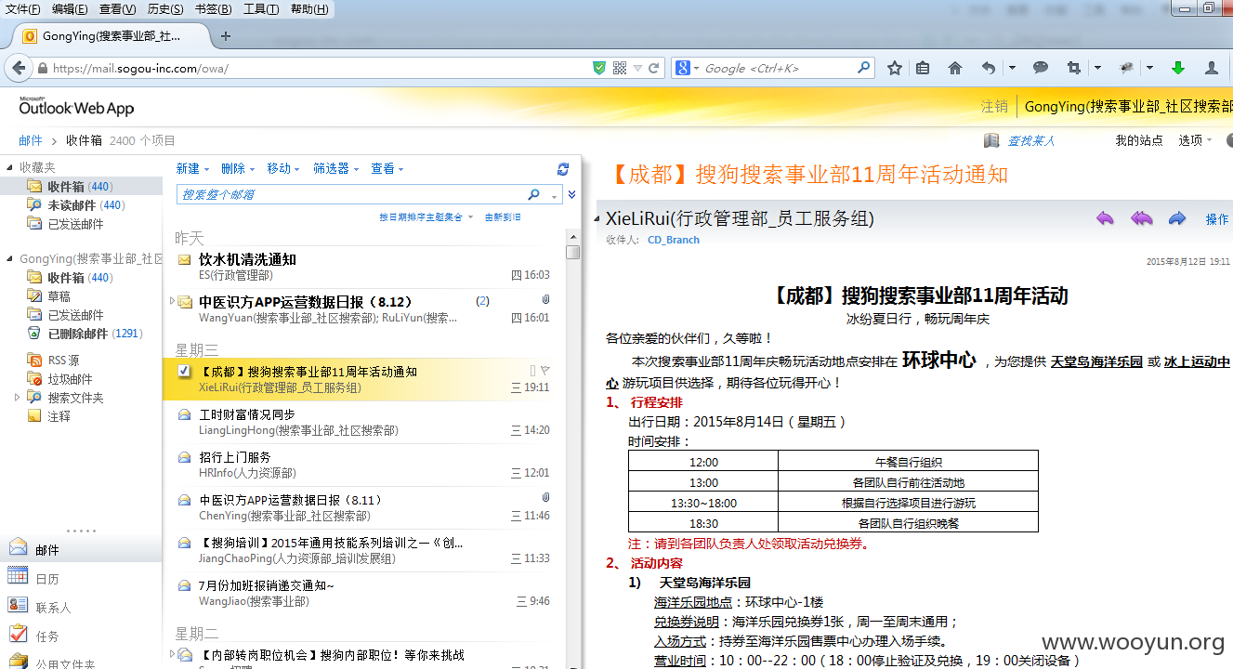Click the bug icon in browser toolbar
The height and width of the screenshot is (669, 1233).
point(1127,68)
